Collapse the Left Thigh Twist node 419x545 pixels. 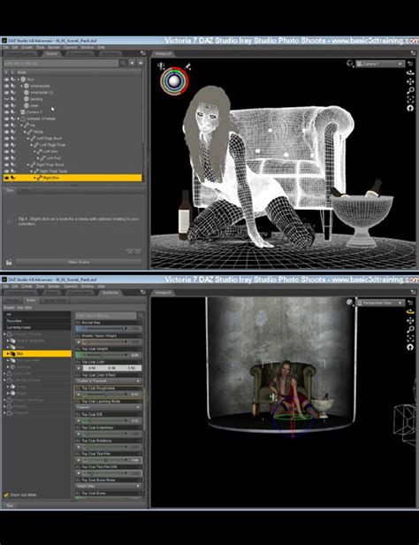[31, 145]
